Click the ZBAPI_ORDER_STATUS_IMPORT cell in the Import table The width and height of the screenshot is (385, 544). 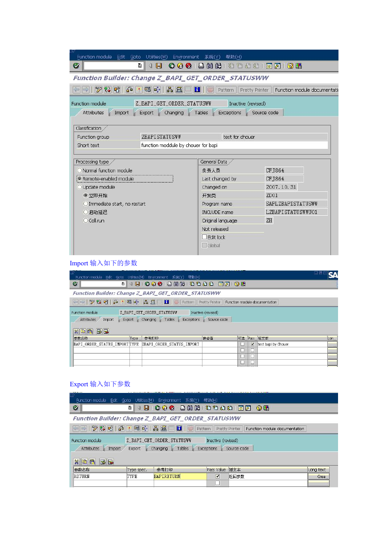click(x=172, y=344)
